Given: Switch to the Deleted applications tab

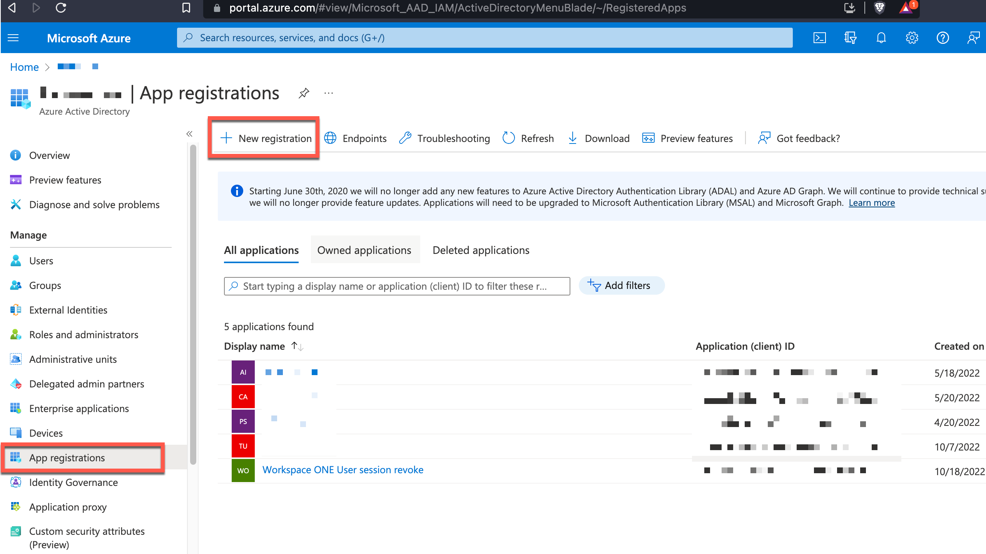Looking at the screenshot, I should (x=481, y=250).
